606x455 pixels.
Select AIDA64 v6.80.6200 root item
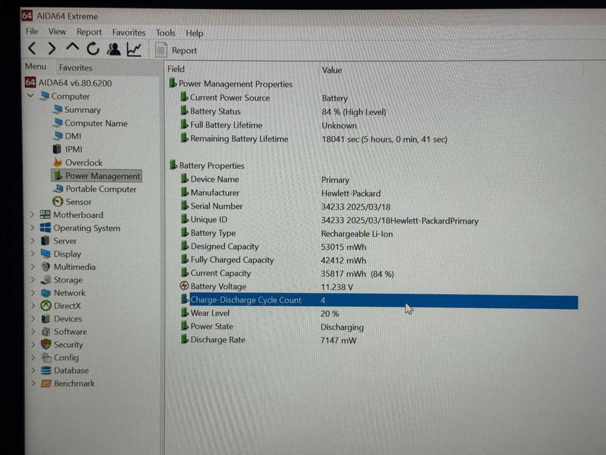pos(68,83)
